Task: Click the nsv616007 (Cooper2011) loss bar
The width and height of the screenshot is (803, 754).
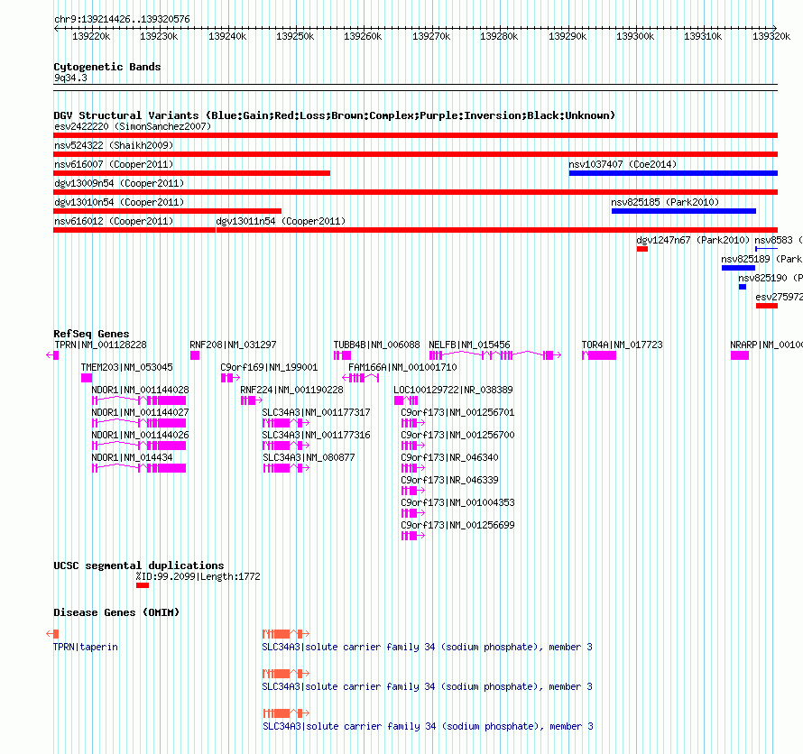Action: [x=191, y=173]
